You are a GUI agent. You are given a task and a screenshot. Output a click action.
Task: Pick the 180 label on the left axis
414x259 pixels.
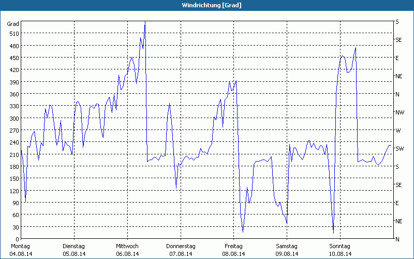click(x=14, y=166)
